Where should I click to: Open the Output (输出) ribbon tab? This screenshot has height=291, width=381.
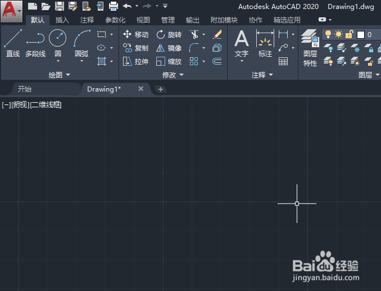(x=192, y=20)
